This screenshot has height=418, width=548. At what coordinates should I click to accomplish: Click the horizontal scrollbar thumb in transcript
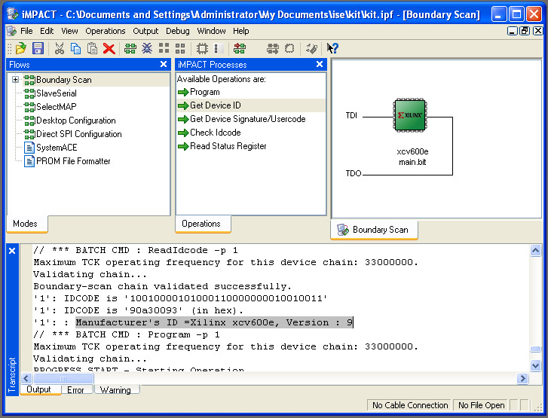(x=63, y=379)
